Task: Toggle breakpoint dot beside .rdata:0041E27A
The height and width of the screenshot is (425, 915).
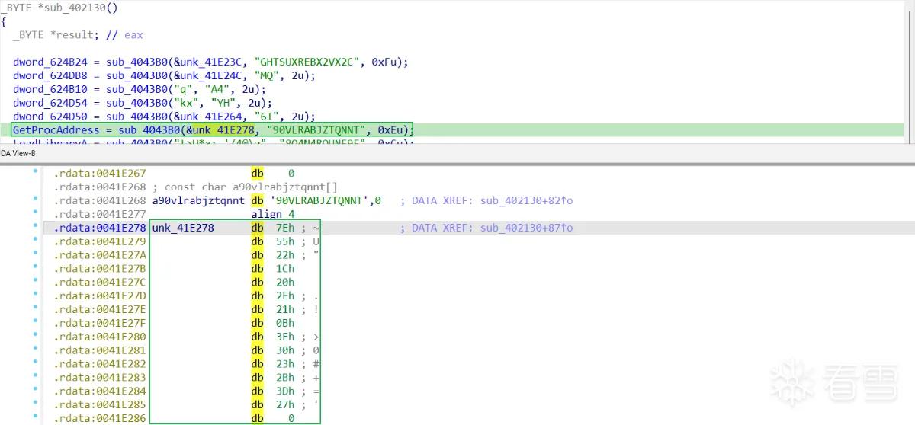Action: pyautogui.click(x=36, y=255)
